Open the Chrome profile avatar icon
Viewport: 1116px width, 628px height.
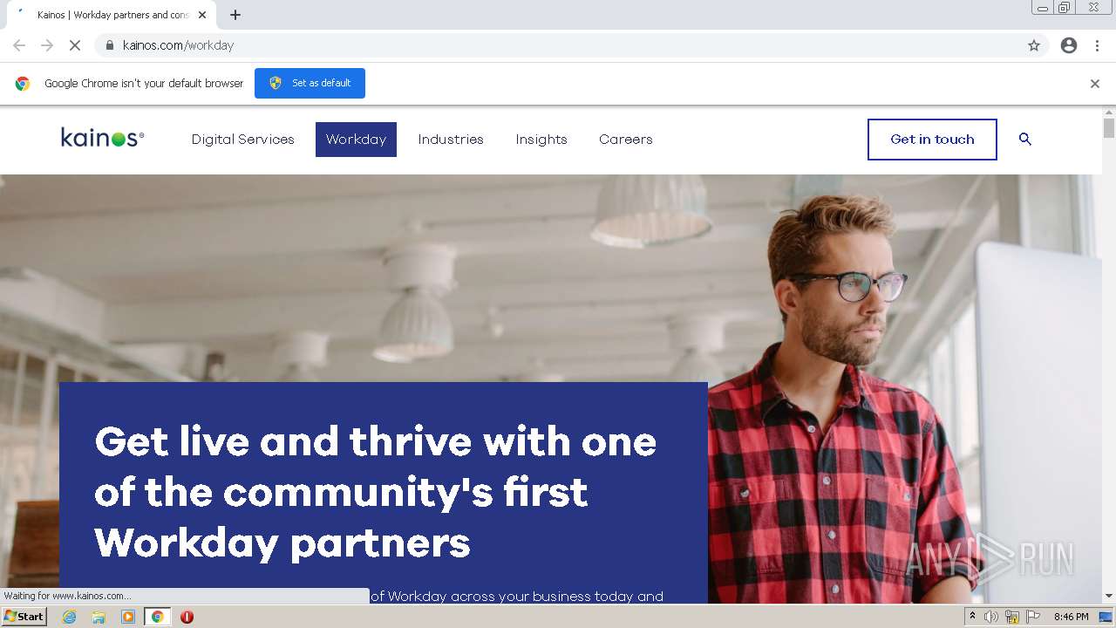(1069, 45)
